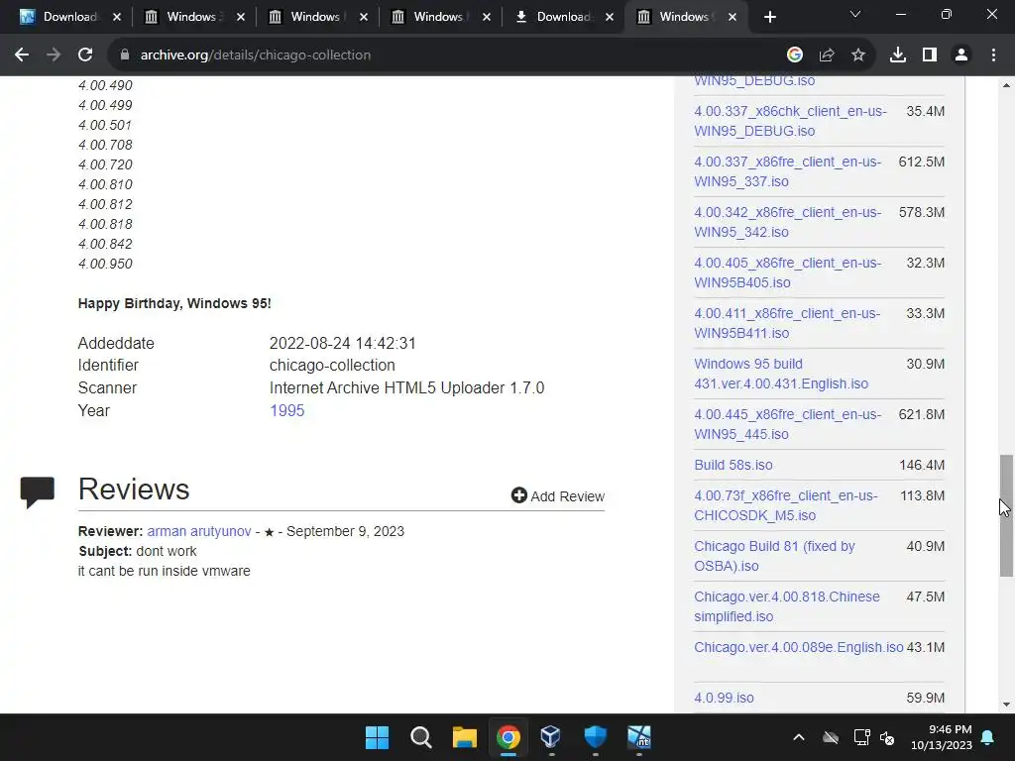This screenshot has width=1015, height=761.
Task: Switch to fifth tab Download
Action: (563, 17)
